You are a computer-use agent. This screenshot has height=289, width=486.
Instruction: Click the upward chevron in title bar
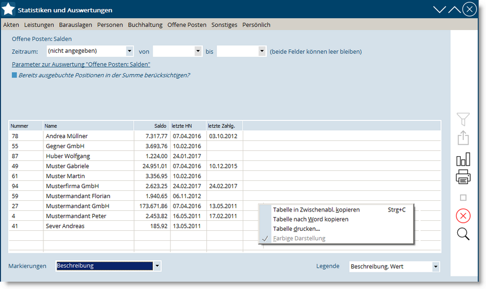[x=454, y=9]
